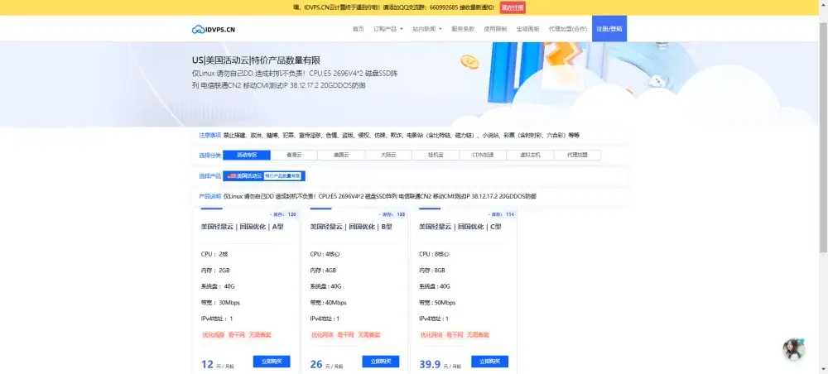Click the CPU 2核 spec line

[x=214, y=254]
